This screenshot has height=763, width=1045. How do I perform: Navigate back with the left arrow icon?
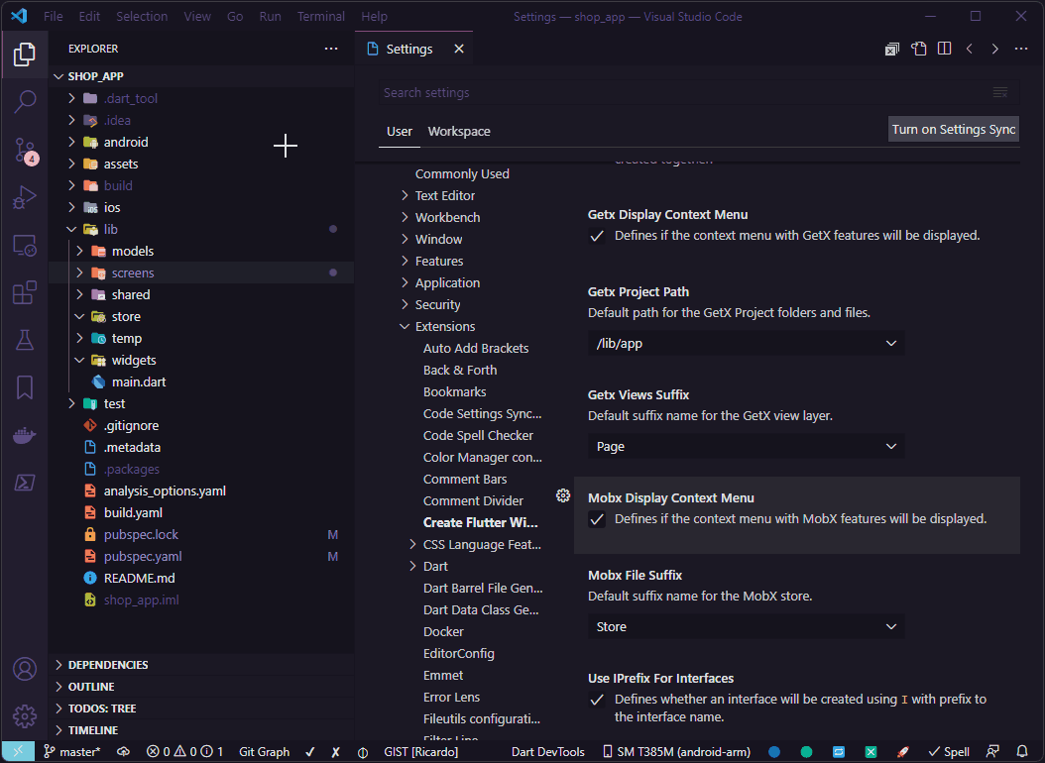point(970,49)
